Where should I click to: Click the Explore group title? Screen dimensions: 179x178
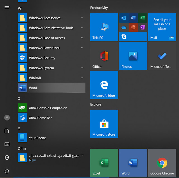point(96,104)
